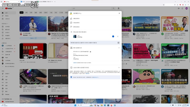Viewport: 190px width, 107px height.
Task: Open the Taipei metro station video thumbnail
Action: [175, 51]
